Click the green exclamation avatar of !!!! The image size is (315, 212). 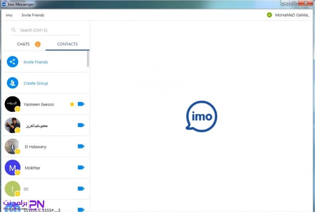[12, 189]
